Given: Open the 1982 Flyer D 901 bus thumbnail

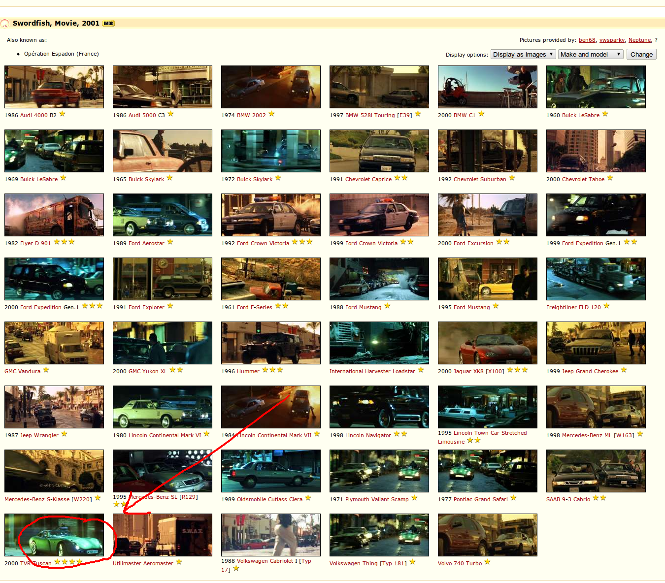Looking at the screenshot, I should tap(54, 215).
